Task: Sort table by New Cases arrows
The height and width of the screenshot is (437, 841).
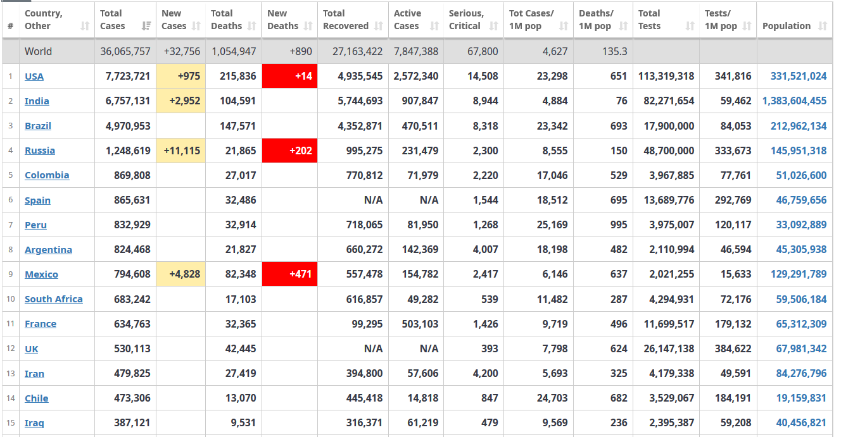Action: (196, 26)
